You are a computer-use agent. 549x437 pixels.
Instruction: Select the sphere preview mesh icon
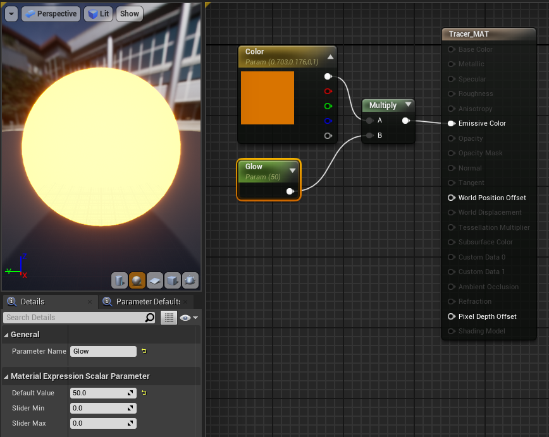(x=137, y=280)
